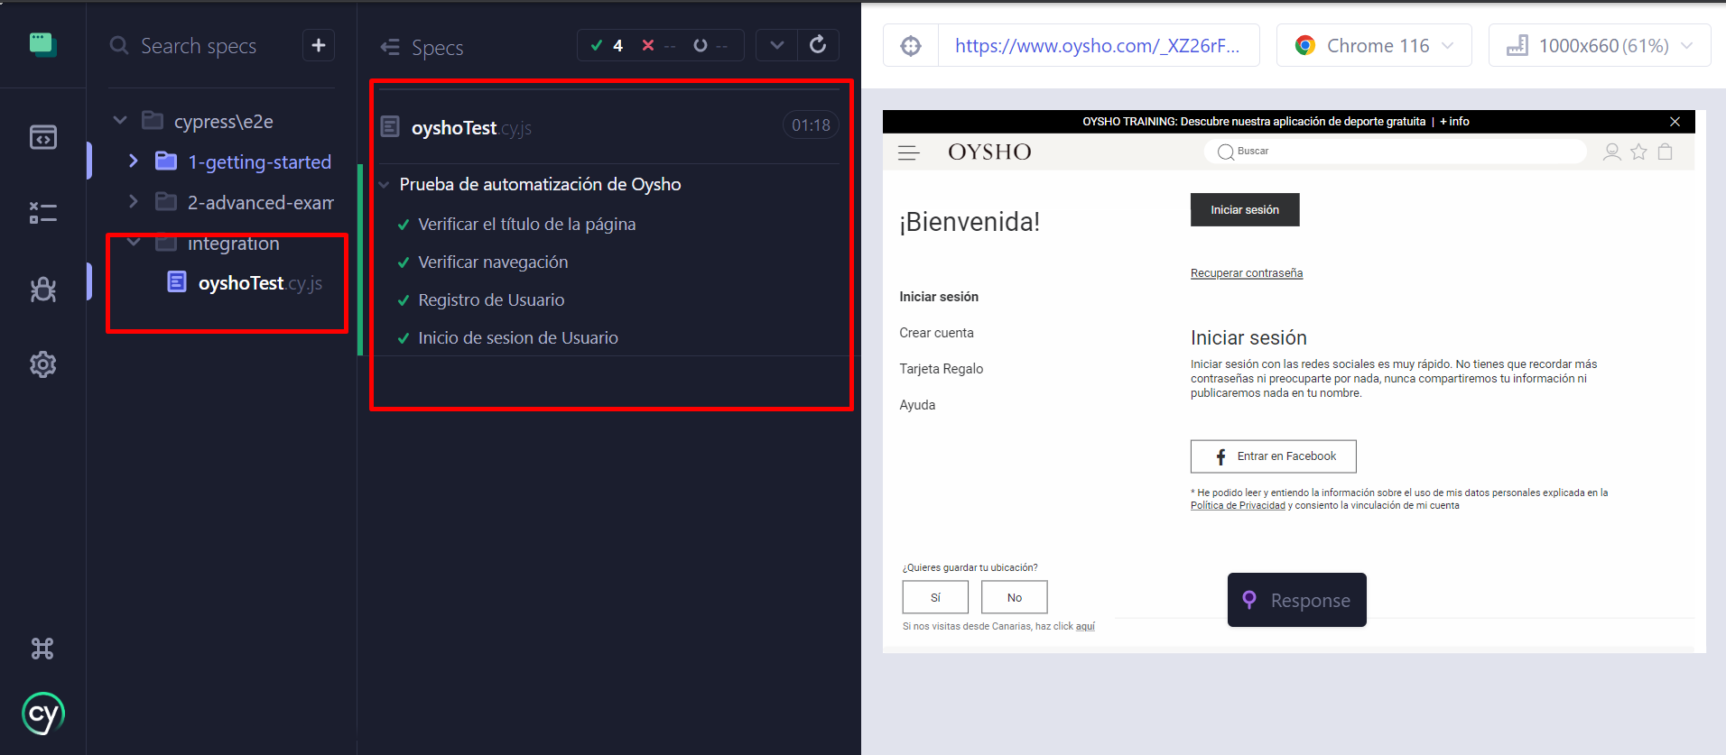The width and height of the screenshot is (1726, 755).
Task: Open test 'Inicio de sesion de Usuario'
Action: [x=518, y=338]
